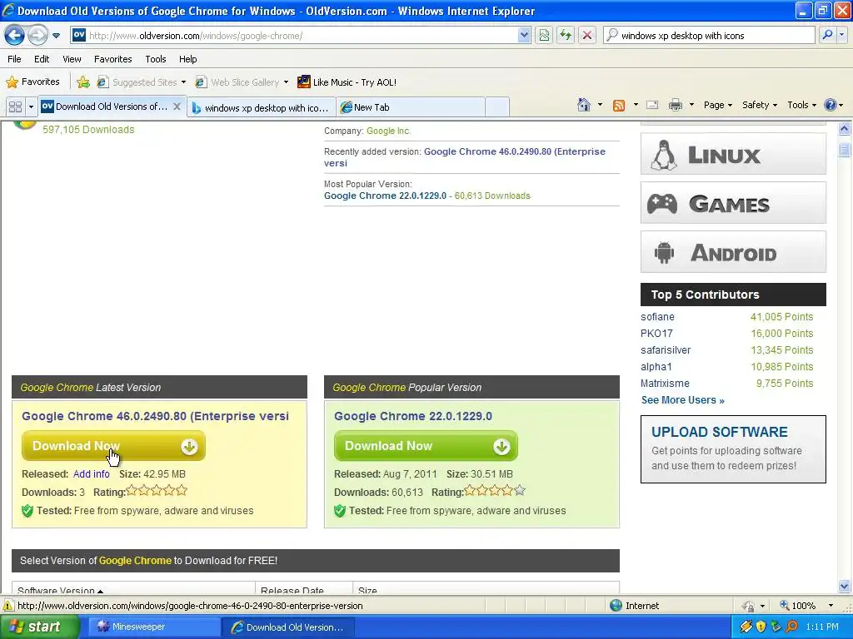Click the browser Back arrow button
This screenshot has width=853, height=639.
coord(15,36)
